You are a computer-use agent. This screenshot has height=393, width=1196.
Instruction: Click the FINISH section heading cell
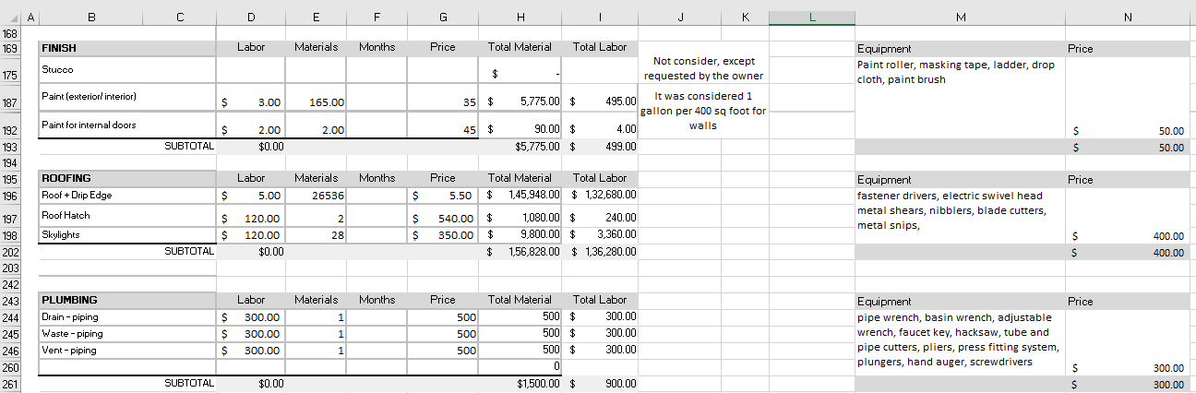(x=127, y=48)
